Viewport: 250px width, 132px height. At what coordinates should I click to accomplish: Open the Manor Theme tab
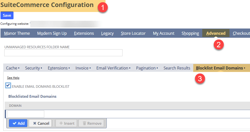pos(17,33)
